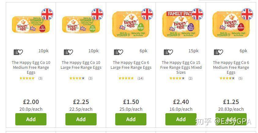Open The Happy Egg Co 15 Mixed Sizes link
Image resolution: width=258 pixels, height=133 pixels.
coord(181,68)
